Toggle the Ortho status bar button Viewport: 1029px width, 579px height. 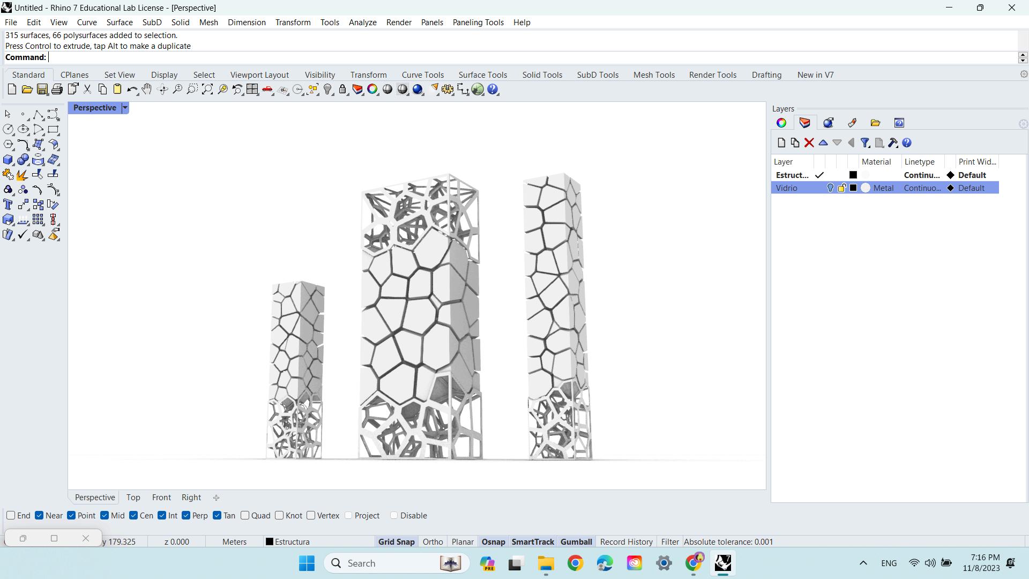pyautogui.click(x=433, y=542)
